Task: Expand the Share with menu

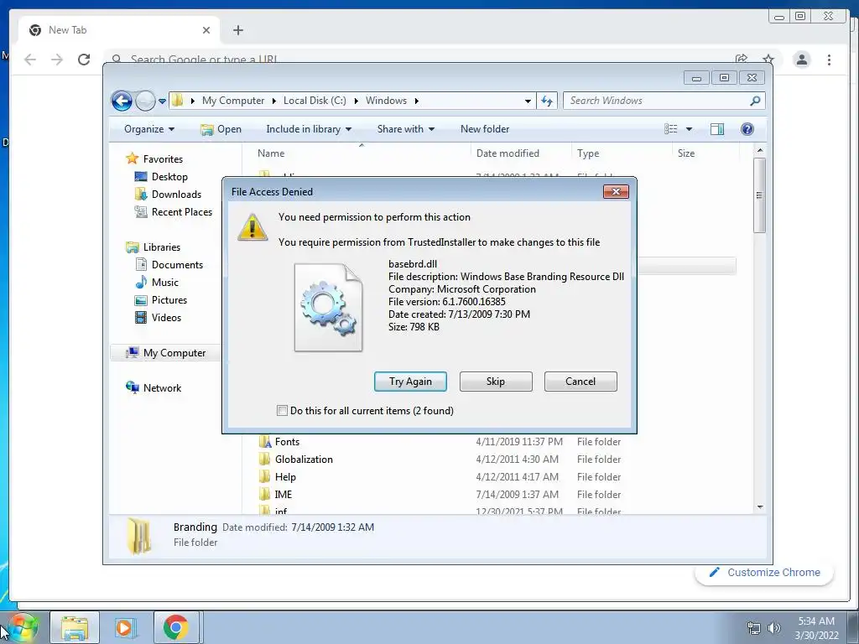Action: click(405, 129)
